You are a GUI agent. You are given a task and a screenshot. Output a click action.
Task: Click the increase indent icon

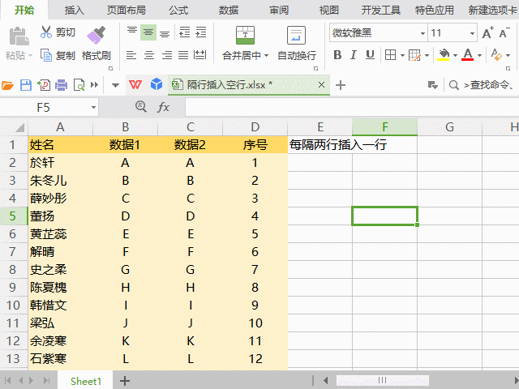[x=201, y=32]
